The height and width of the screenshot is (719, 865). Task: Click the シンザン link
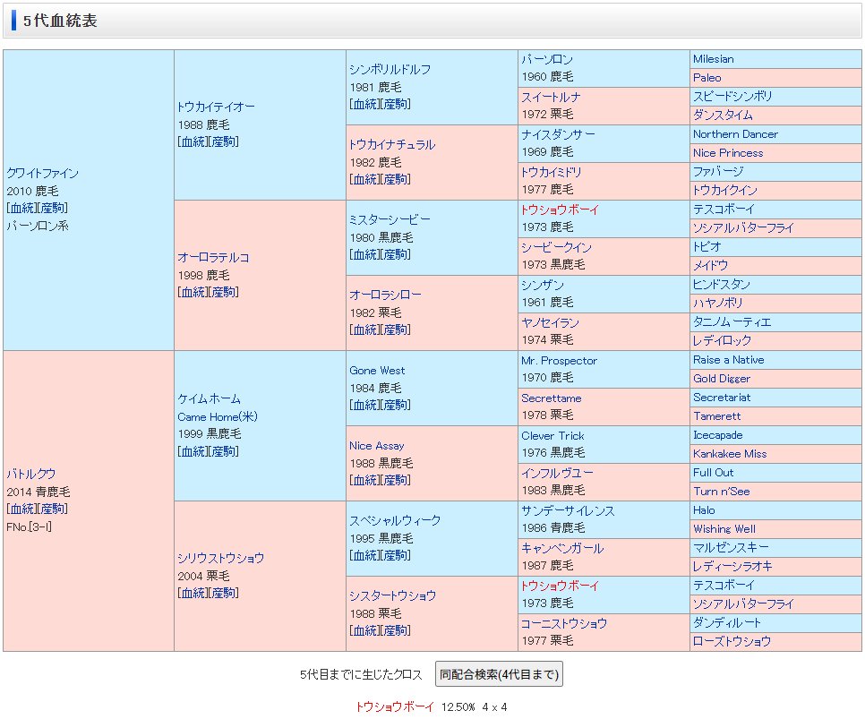[543, 285]
